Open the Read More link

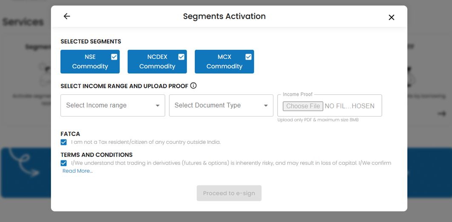coord(77,171)
